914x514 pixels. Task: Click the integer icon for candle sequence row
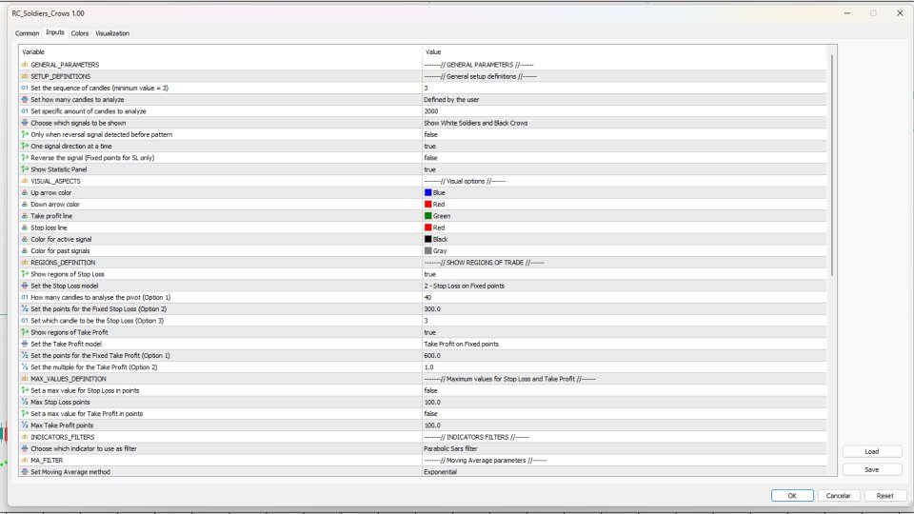coord(24,88)
